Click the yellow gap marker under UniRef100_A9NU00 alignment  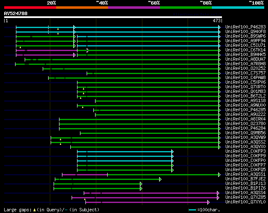point(83,107)
